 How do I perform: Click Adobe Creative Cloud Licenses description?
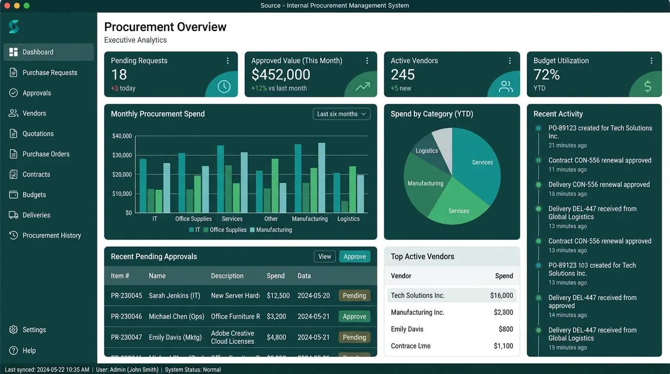tap(233, 337)
